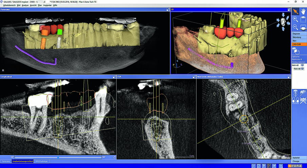Expand the Diagnose section
307x168 pixels.
point(299,34)
